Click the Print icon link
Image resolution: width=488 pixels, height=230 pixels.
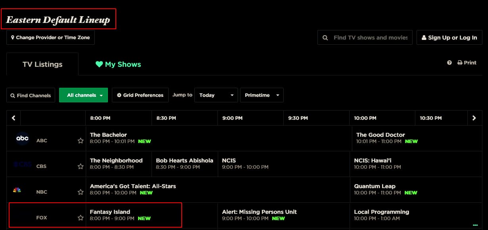(x=467, y=63)
